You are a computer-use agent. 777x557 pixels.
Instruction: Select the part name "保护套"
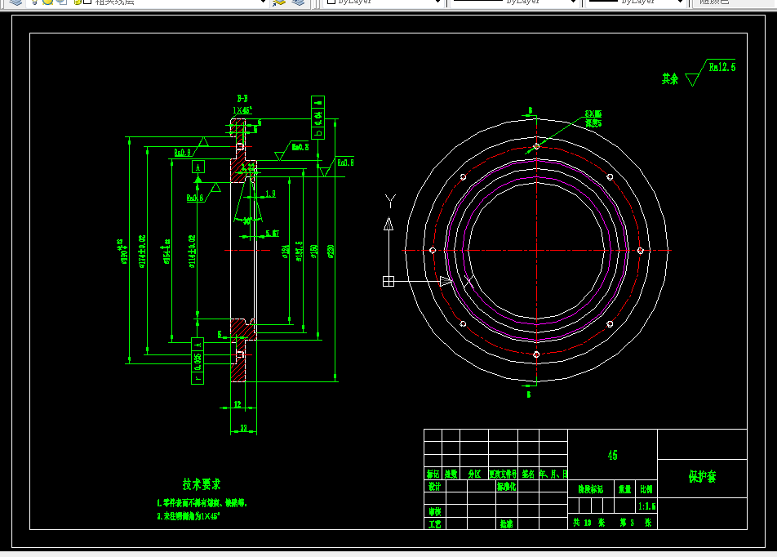pyautogui.click(x=702, y=477)
